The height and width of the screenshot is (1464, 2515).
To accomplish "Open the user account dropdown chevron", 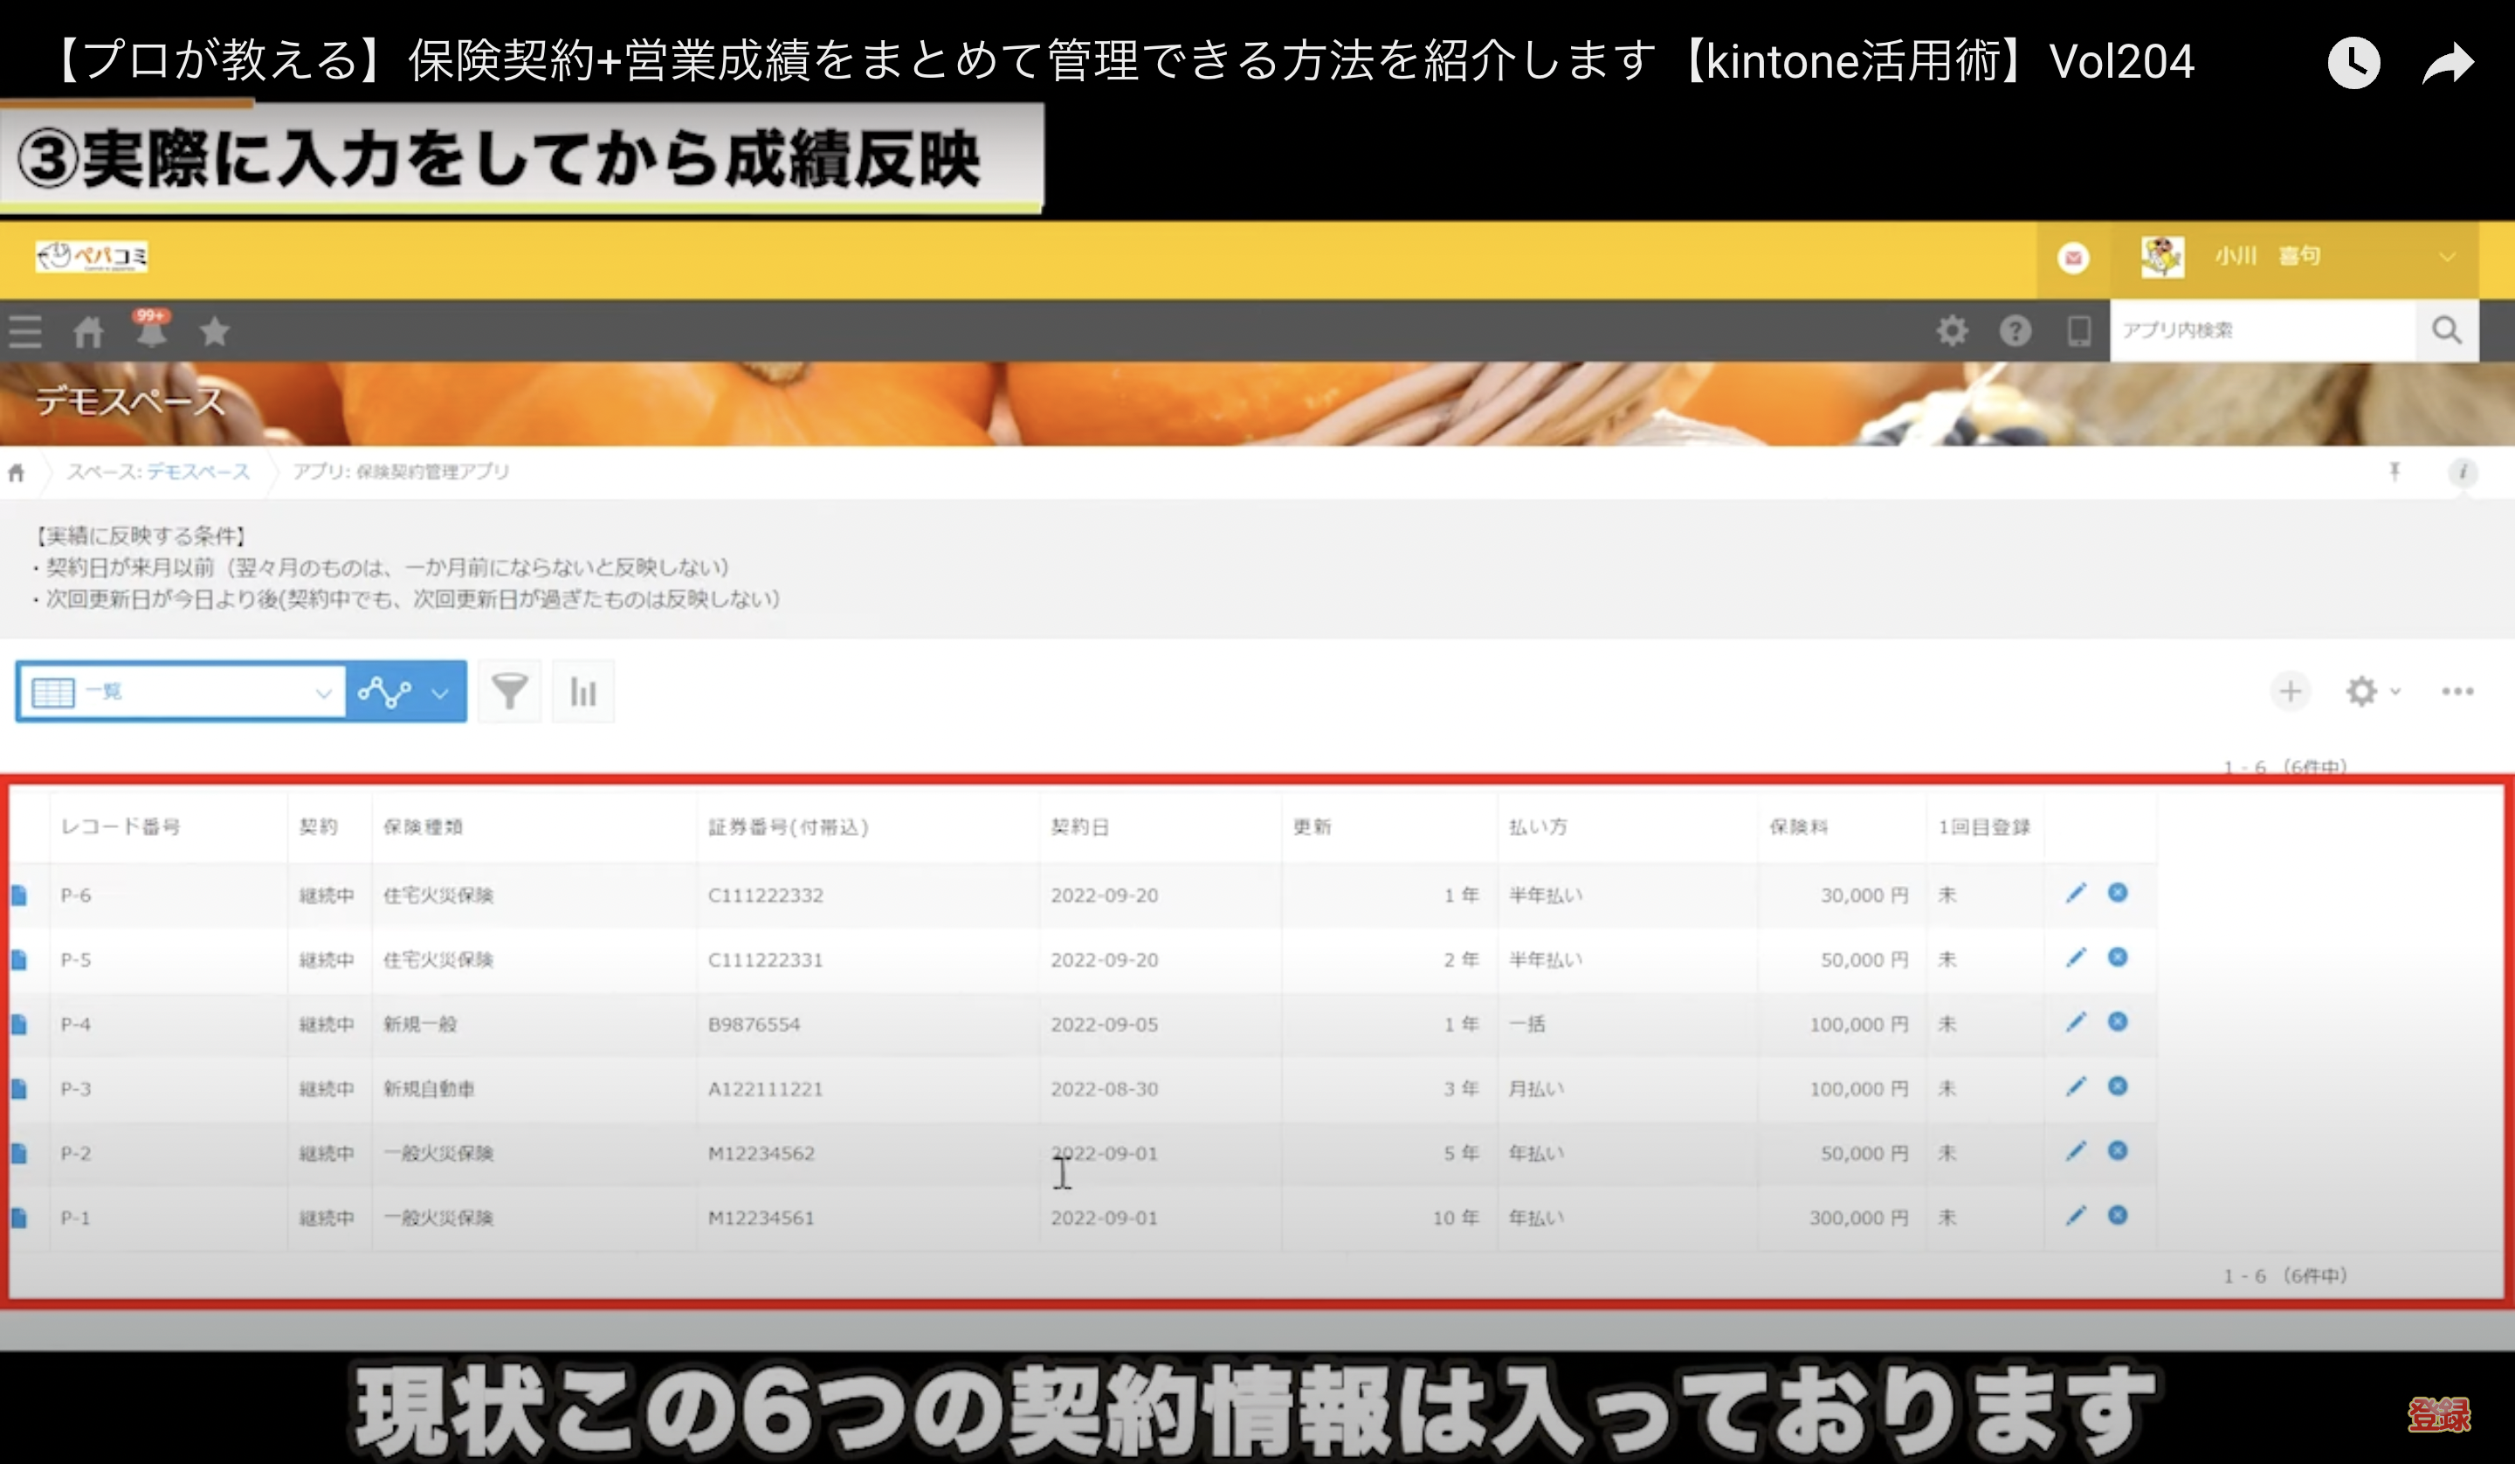I will pyautogui.click(x=2447, y=257).
